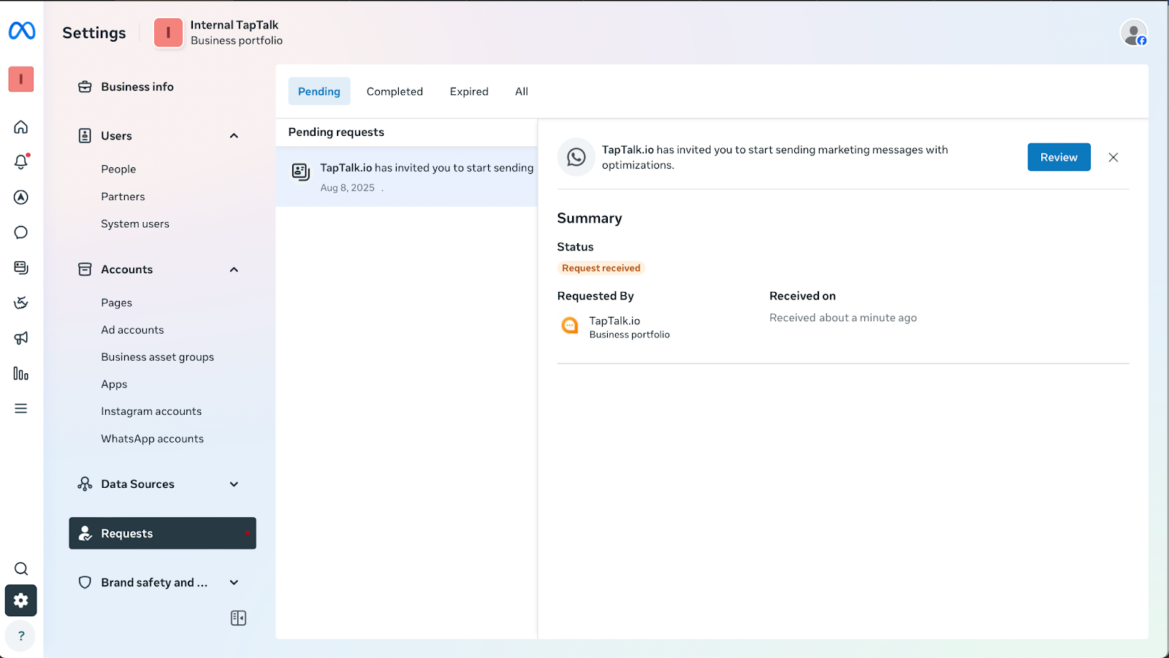Collapse the settings sidebar panel icon
This screenshot has width=1169, height=658.
238,618
